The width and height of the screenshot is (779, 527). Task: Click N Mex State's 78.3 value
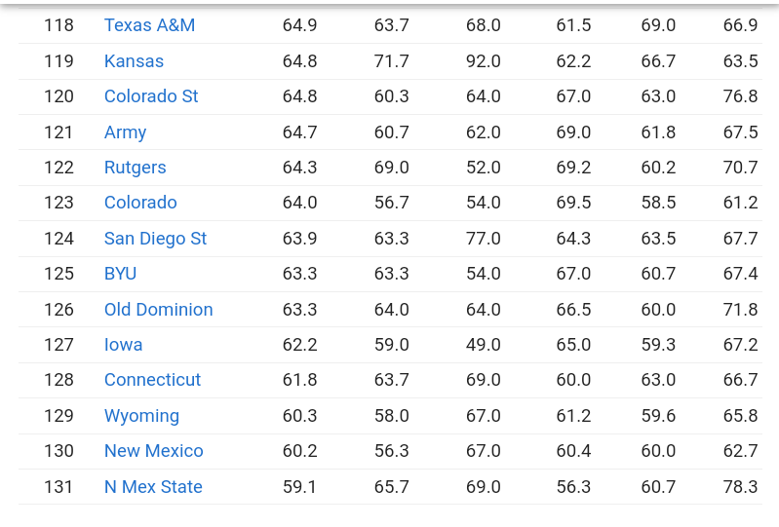click(740, 487)
